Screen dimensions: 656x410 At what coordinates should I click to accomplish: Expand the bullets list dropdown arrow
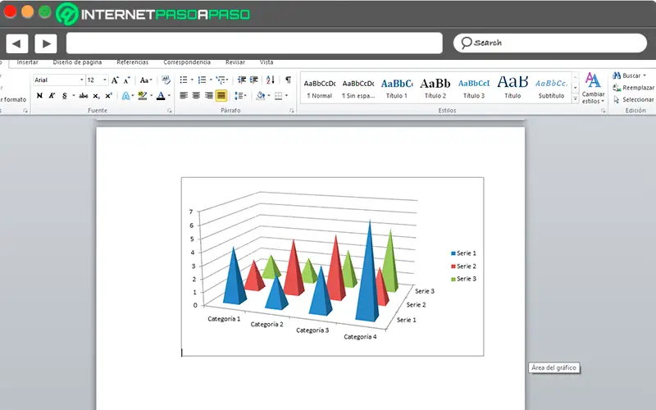click(x=192, y=80)
